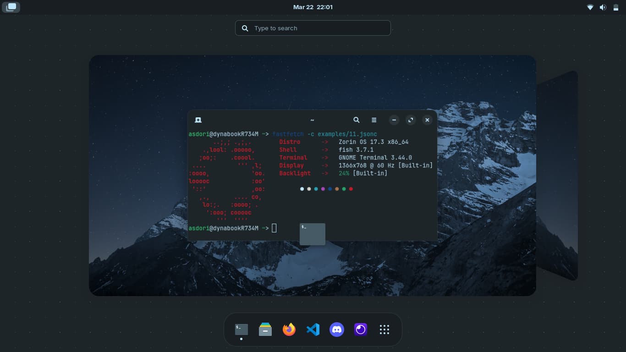The height and width of the screenshot is (352, 626).
Task: Maximize the terminal window
Action: 411,120
